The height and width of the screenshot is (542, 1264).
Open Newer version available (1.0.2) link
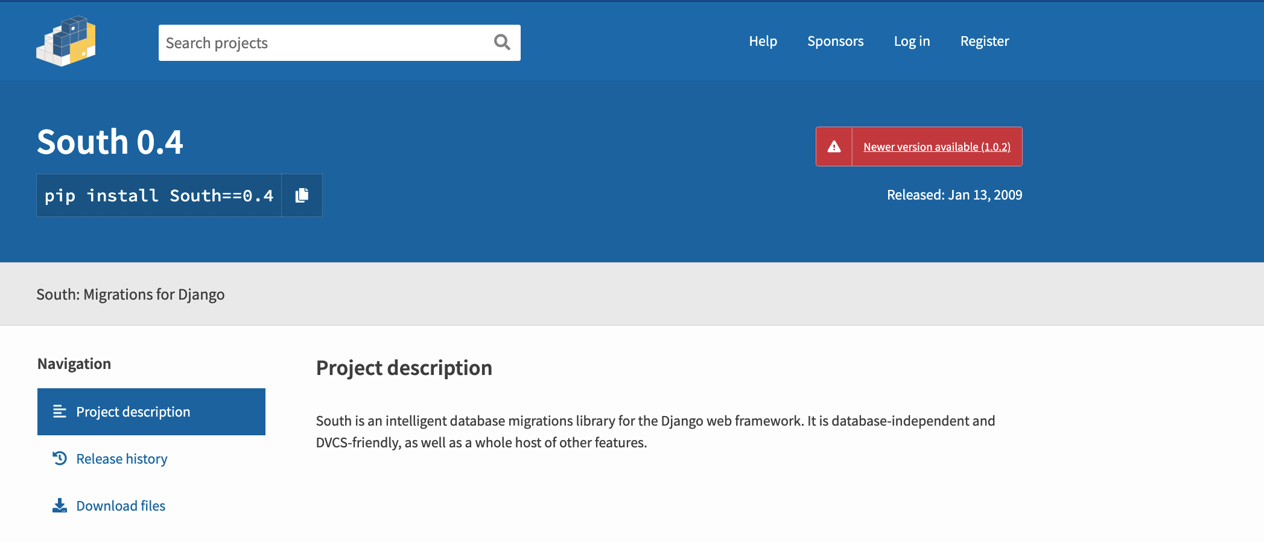pos(936,147)
